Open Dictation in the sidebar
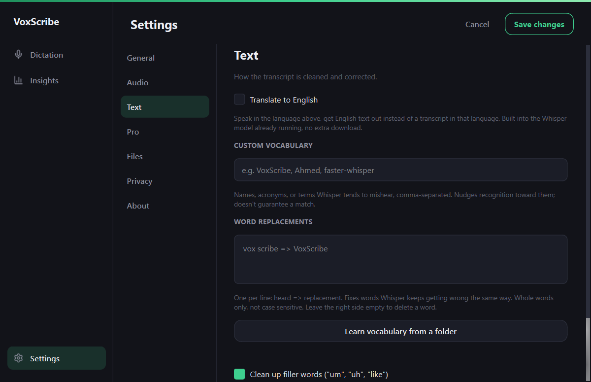 57,55
